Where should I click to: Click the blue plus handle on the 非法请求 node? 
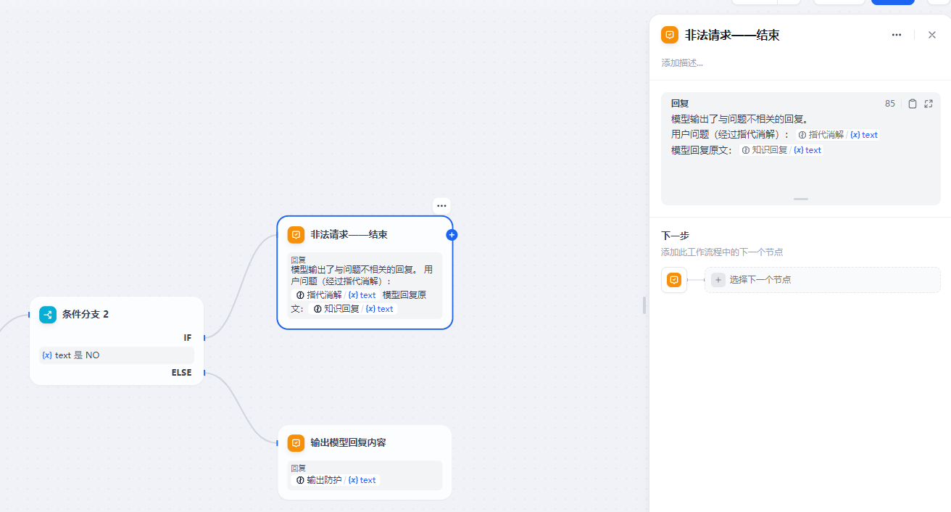coord(452,235)
